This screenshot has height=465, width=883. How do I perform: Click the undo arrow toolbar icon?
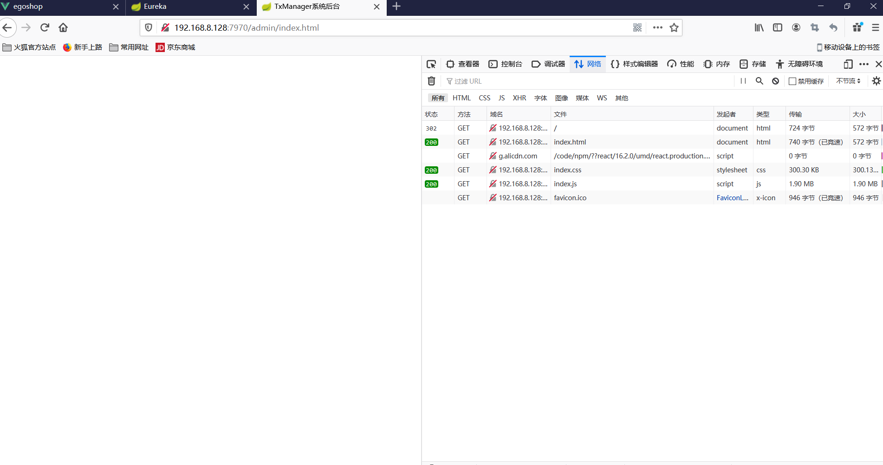(x=833, y=28)
